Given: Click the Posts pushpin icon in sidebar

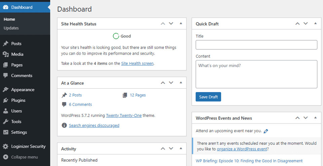Looking at the screenshot, I should tap(6, 44).
